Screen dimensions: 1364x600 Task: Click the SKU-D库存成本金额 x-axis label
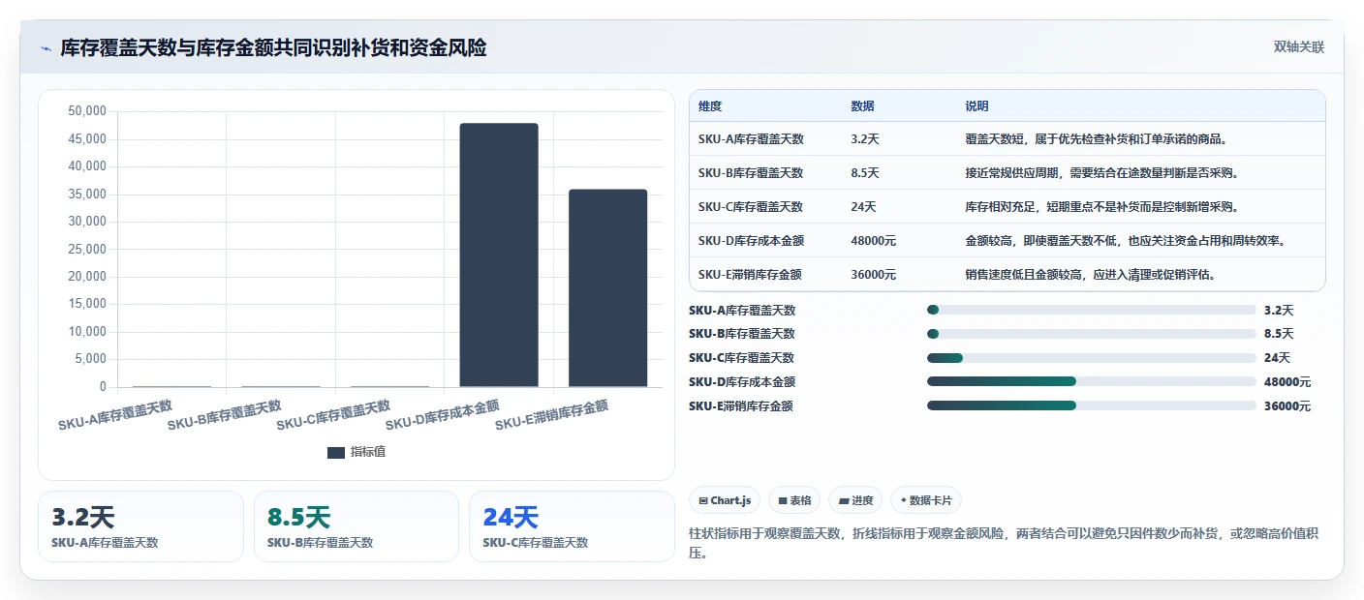[x=443, y=414]
